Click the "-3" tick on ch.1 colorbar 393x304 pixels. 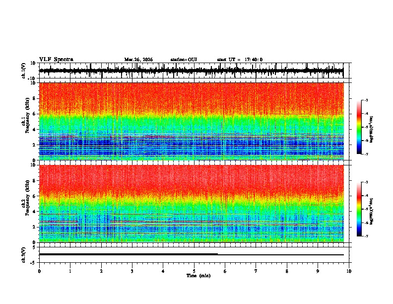click(x=366, y=100)
